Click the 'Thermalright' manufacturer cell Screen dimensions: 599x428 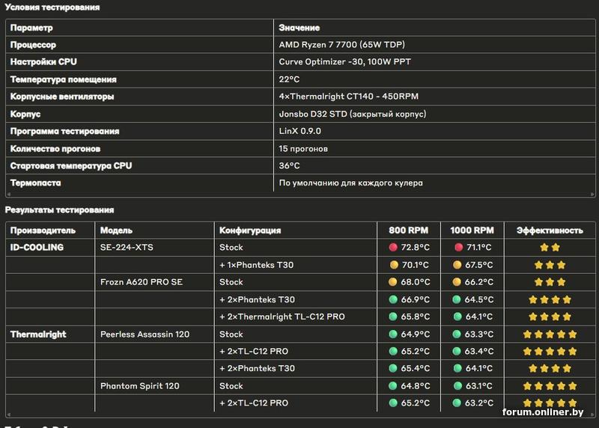click(x=38, y=334)
